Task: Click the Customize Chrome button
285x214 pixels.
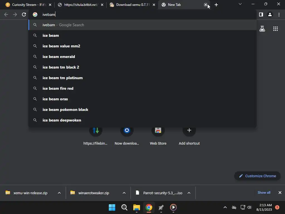Action: pyautogui.click(x=257, y=176)
